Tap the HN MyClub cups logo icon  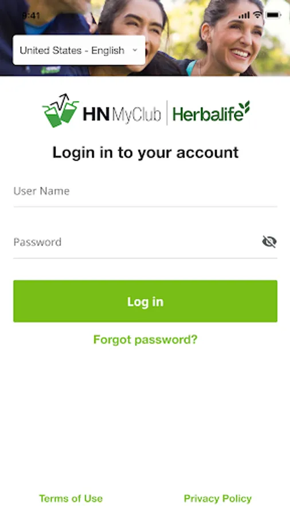[x=61, y=110]
